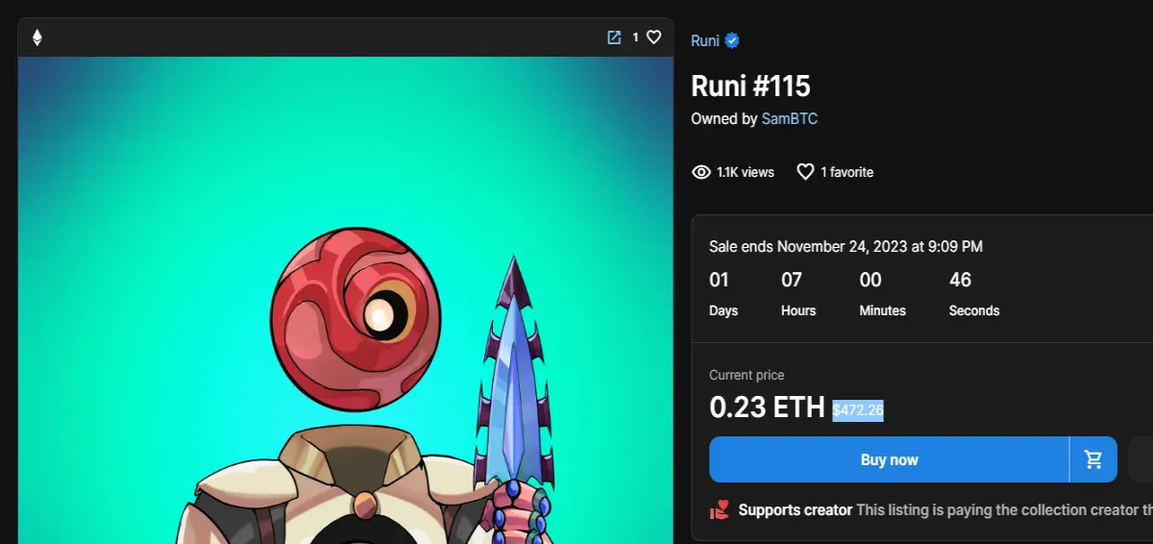This screenshot has height=544, width=1153.
Task: Click the Supports creator gift-heart icon
Action: coord(719,509)
